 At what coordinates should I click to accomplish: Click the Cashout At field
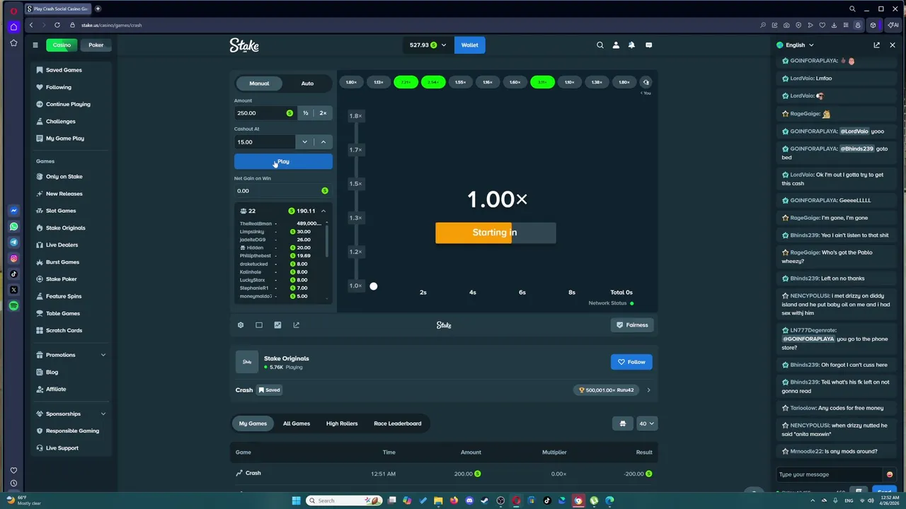click(x=265, y=142)
